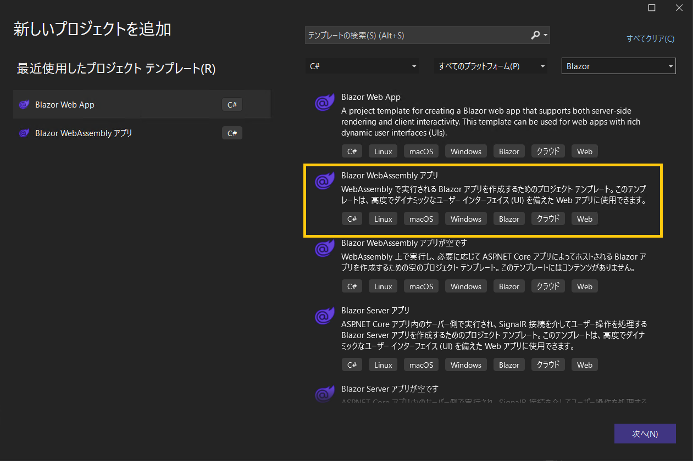Image resolution: width=693 pixels, height=461 pixels.
Task: Click the C# tag under Blazor WebAssembly アプリが空です
Action: pyautogui.click(x=352, y=286)
